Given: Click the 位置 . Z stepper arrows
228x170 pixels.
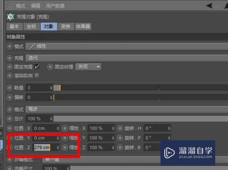Looking at the screenshot, I should click(58, 148).
